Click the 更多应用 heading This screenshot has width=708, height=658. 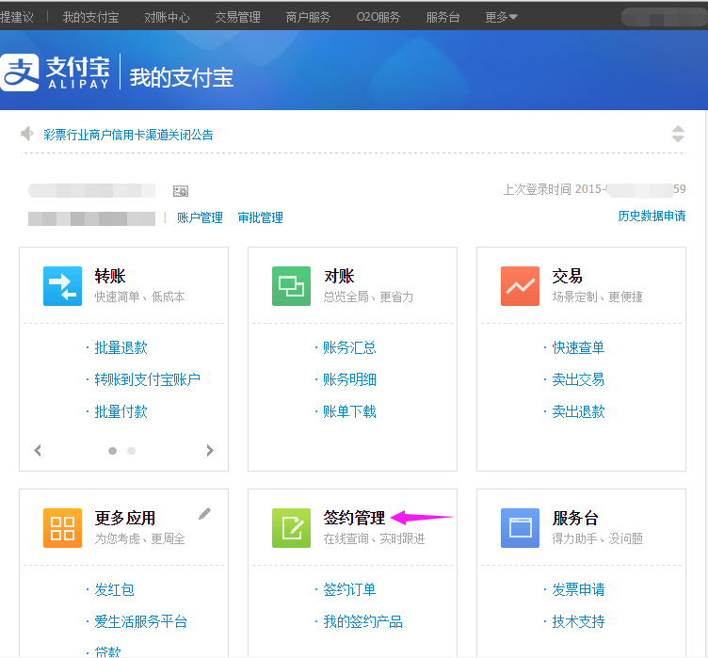click(125, 518)
